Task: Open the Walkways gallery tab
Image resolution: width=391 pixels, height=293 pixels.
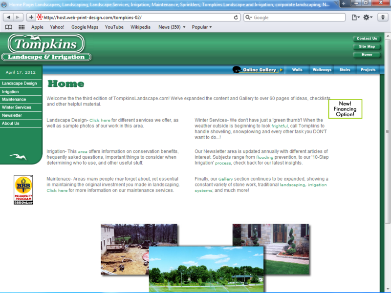Action: coord(322,70)
